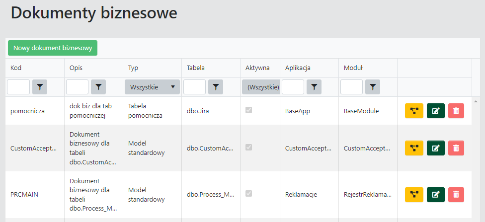Open filter options for Tabela column
The image size is (485, 222).
pos(216,87)
